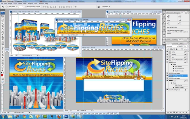Enable Show Transform Controls checkbox
Image resolution: width=190 pixels, height=119 pixels.
coord(26,7)
